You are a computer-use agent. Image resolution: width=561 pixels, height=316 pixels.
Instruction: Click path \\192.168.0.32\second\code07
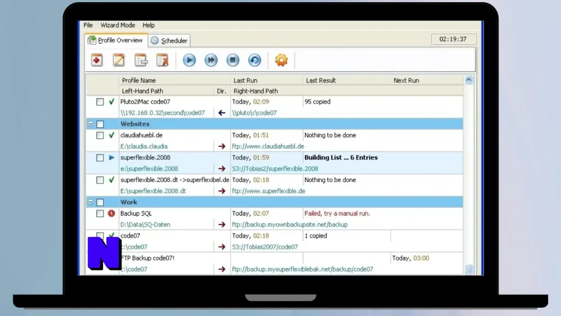coord(162,113)
